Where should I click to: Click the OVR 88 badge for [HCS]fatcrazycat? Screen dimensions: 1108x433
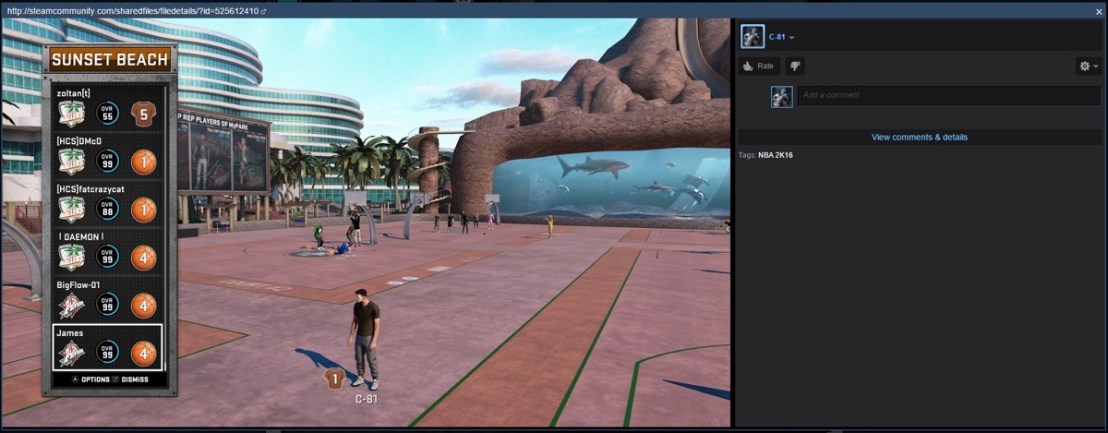pos(108,210)
